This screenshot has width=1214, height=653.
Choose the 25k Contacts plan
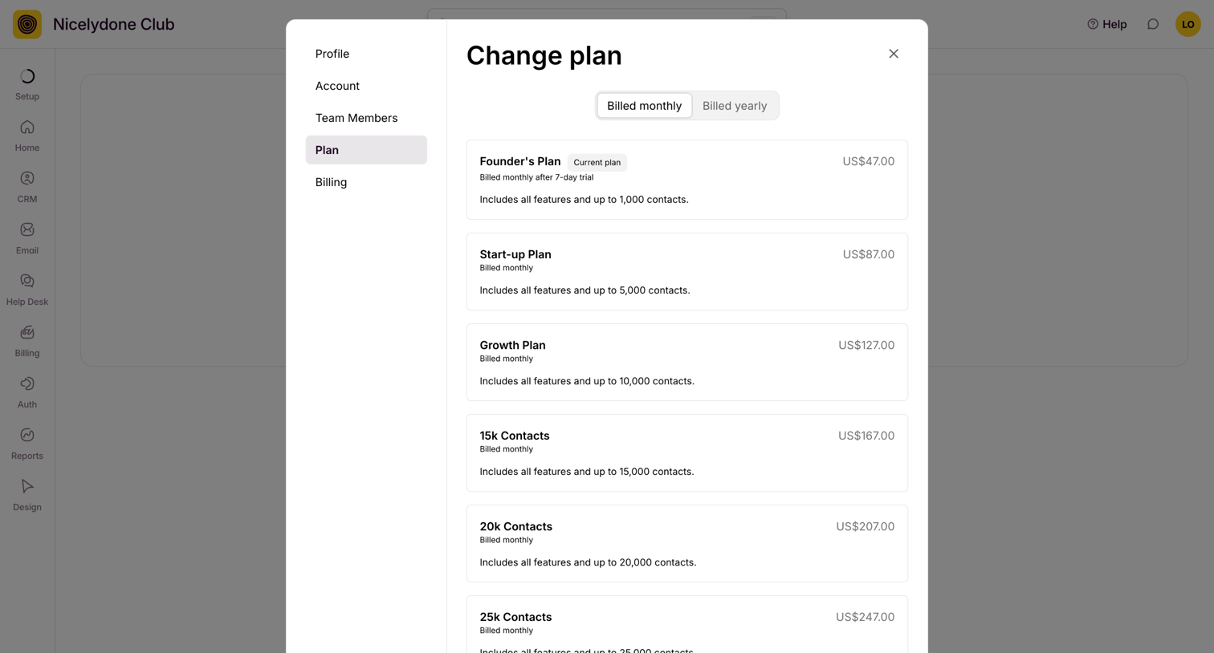[687, 625]
